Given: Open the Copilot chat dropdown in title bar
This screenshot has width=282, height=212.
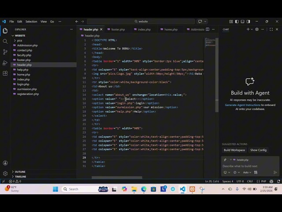Looking at the screenshot, I should coord(205,22).
